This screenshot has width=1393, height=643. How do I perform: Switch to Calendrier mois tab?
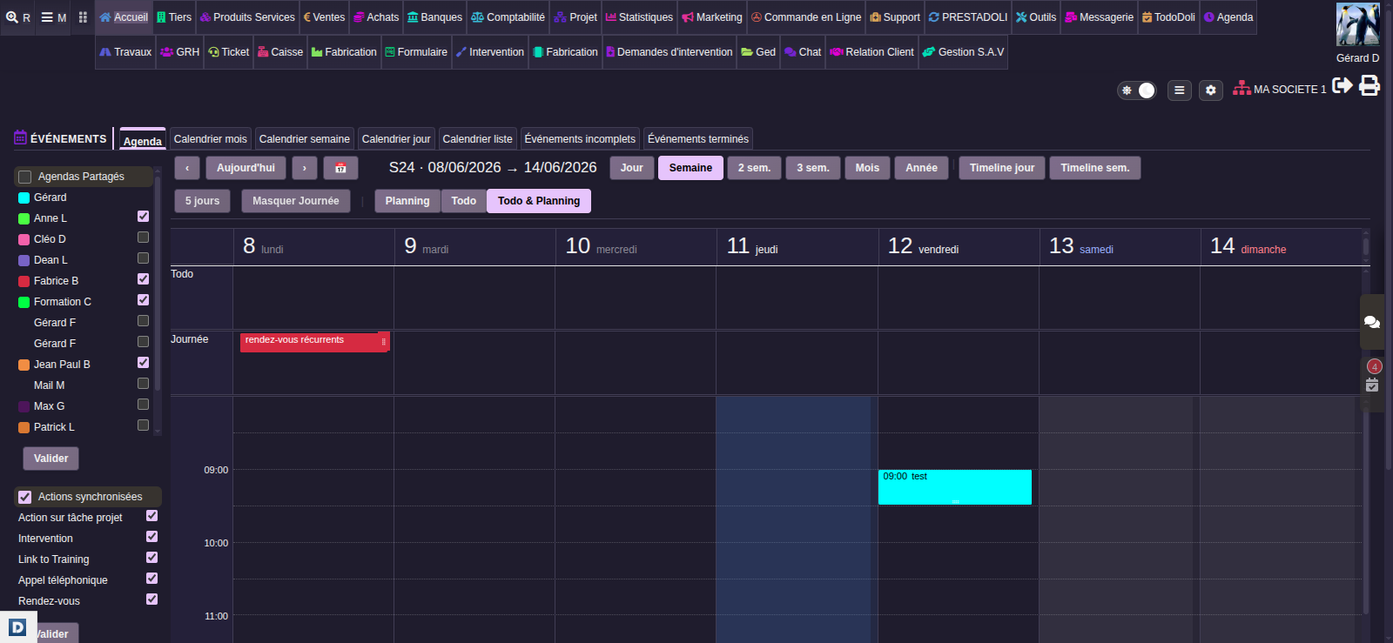pyautogui.click(x=211, y=139)
